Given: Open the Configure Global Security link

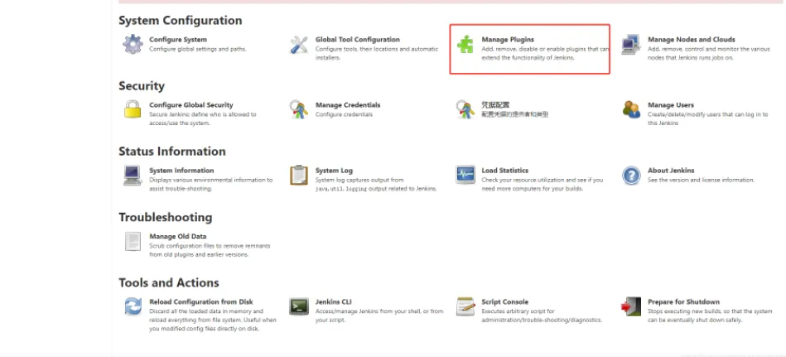Looking at the screenshot, I should pyautogui.click(x=191, y=105).
